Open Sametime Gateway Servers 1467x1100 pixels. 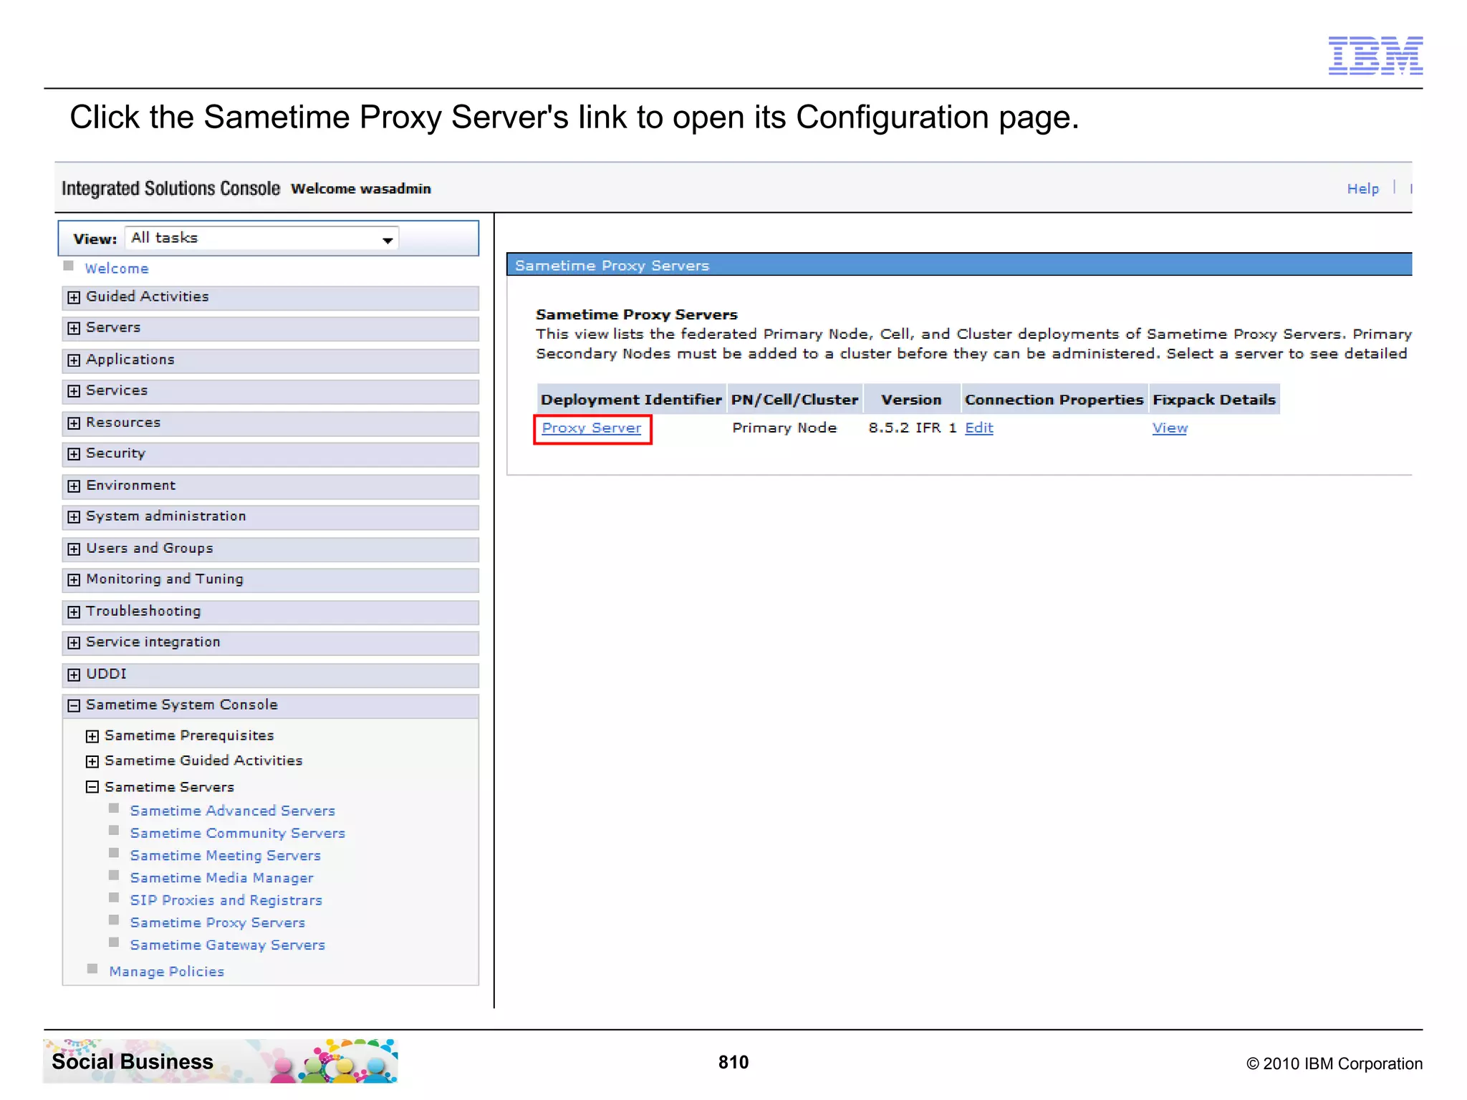[228, 945]
